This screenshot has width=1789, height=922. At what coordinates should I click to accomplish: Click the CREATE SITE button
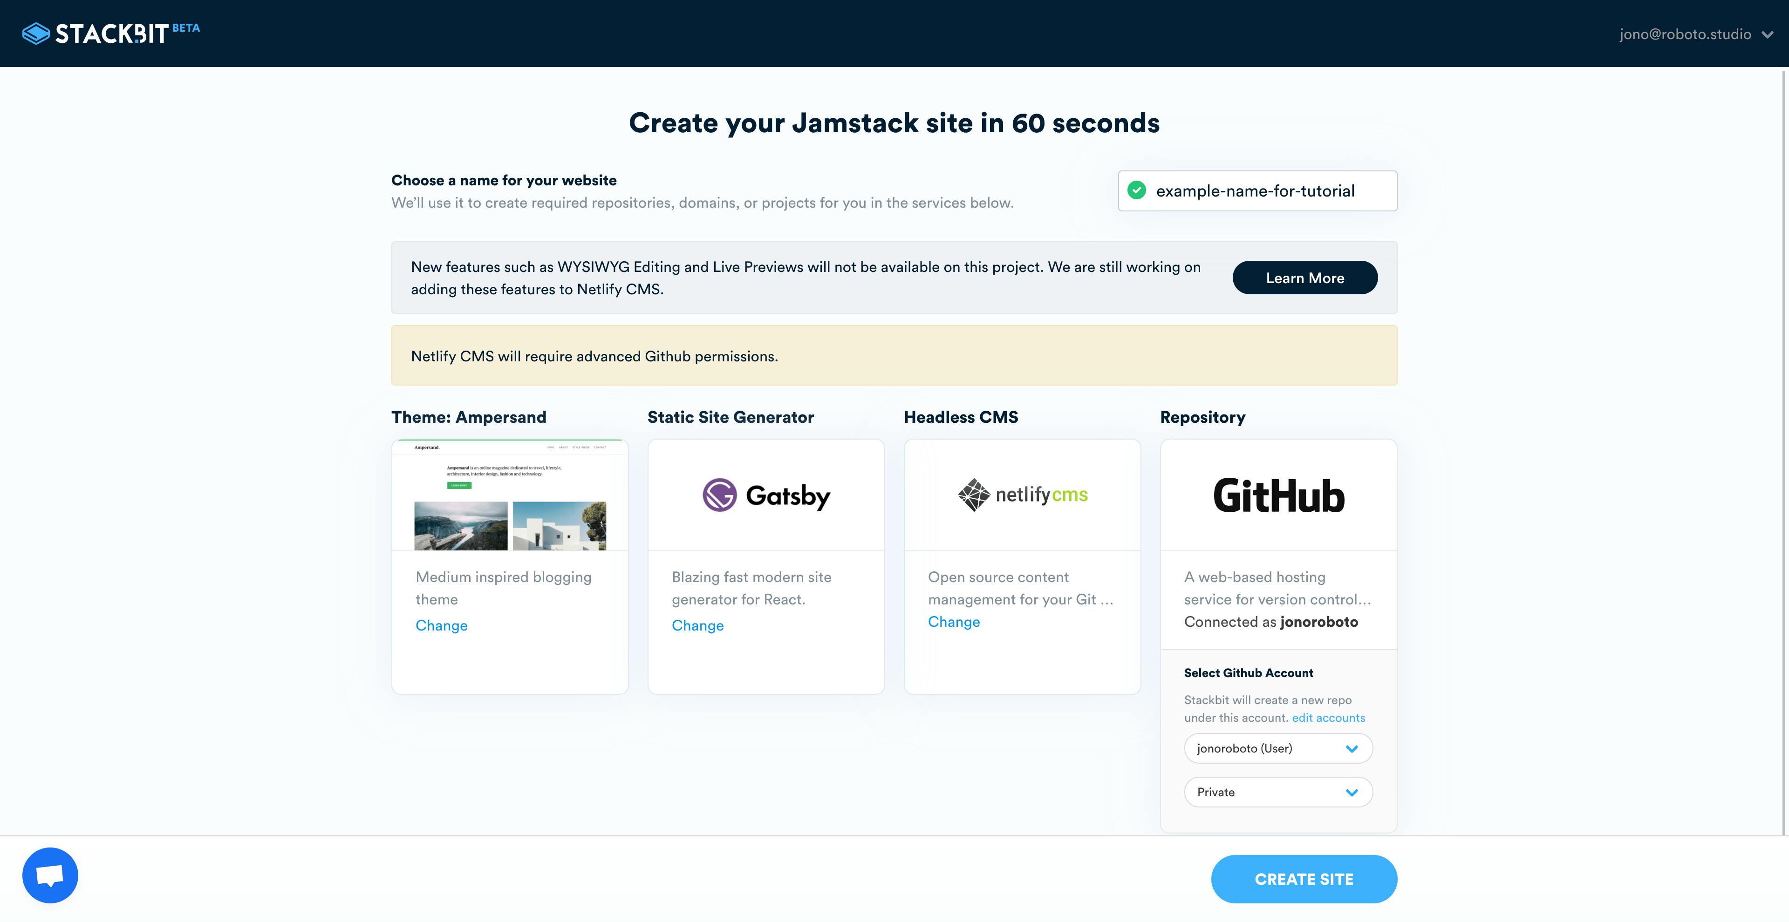(x=1304, y=879)
